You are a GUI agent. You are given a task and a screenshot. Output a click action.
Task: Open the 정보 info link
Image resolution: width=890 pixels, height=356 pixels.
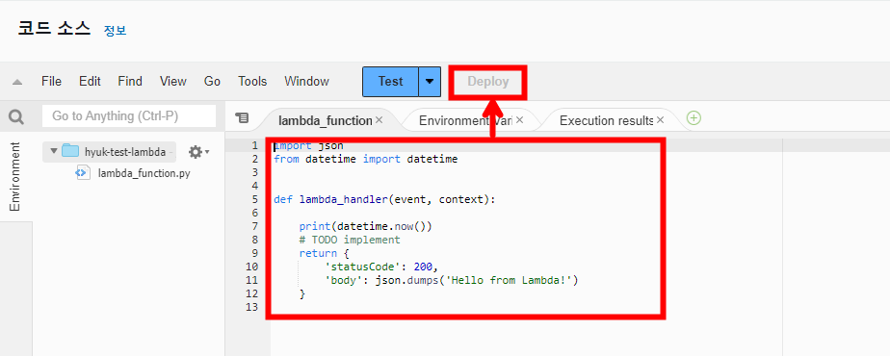click(x=116, y=30)
